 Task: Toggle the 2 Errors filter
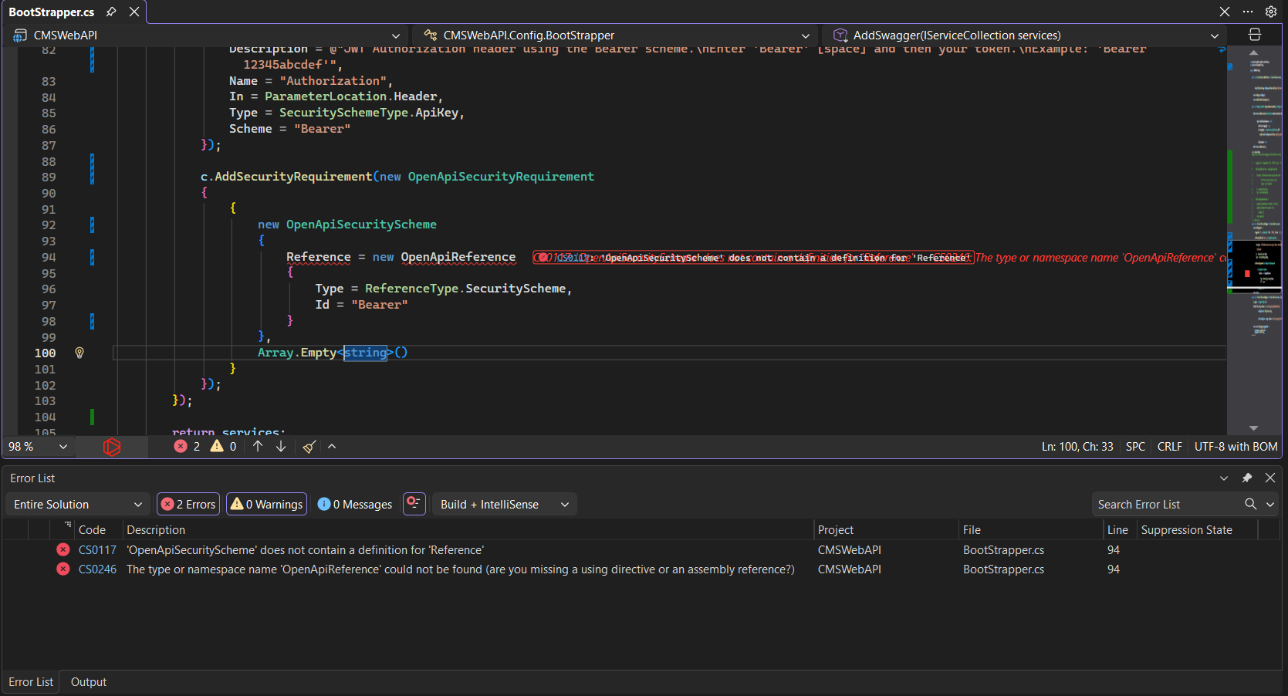(x=188, y=505)
